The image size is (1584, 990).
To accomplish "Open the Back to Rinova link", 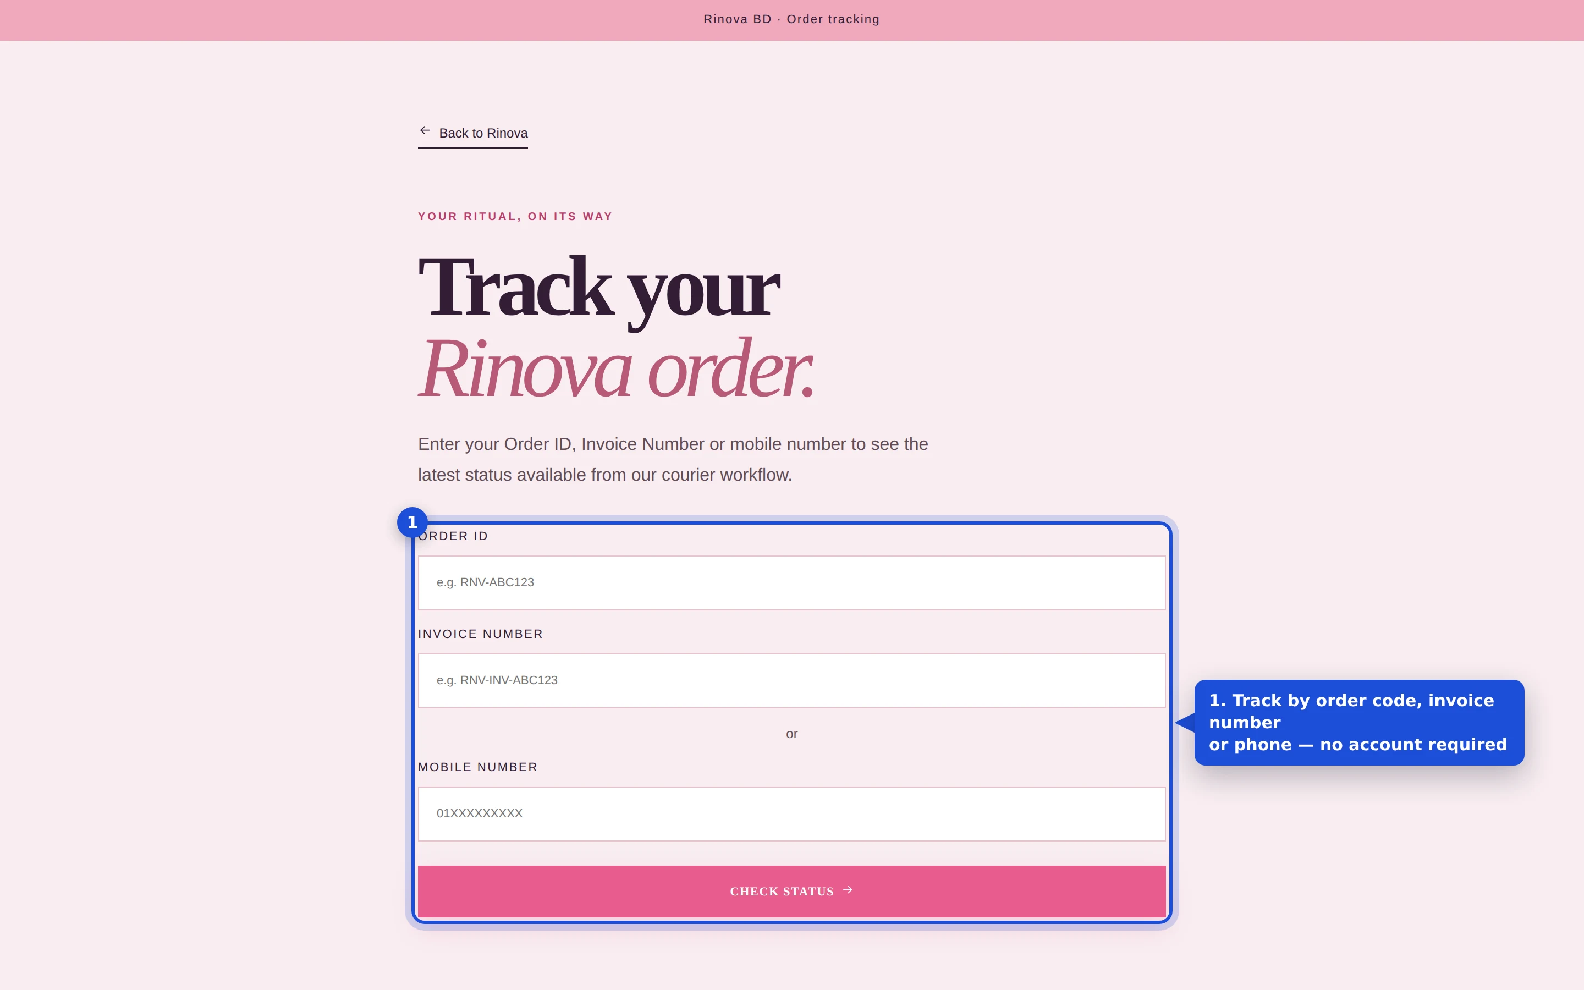I will 472,133.
